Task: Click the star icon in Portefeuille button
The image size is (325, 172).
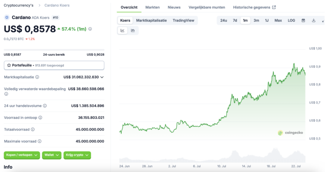Action: pyautogui.click(x=9, y=65)
